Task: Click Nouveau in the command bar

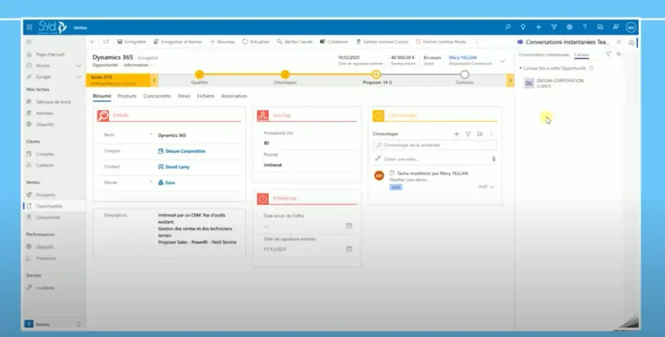Action: [222, 42]
